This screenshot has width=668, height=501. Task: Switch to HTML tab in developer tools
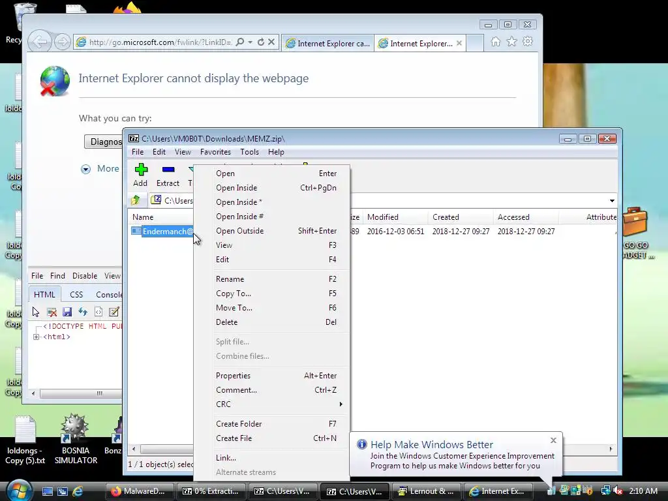click(x=44, y=294)
